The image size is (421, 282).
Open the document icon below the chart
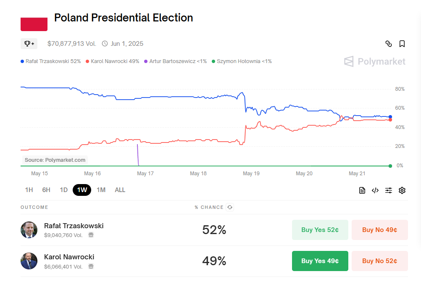point(362,190)
